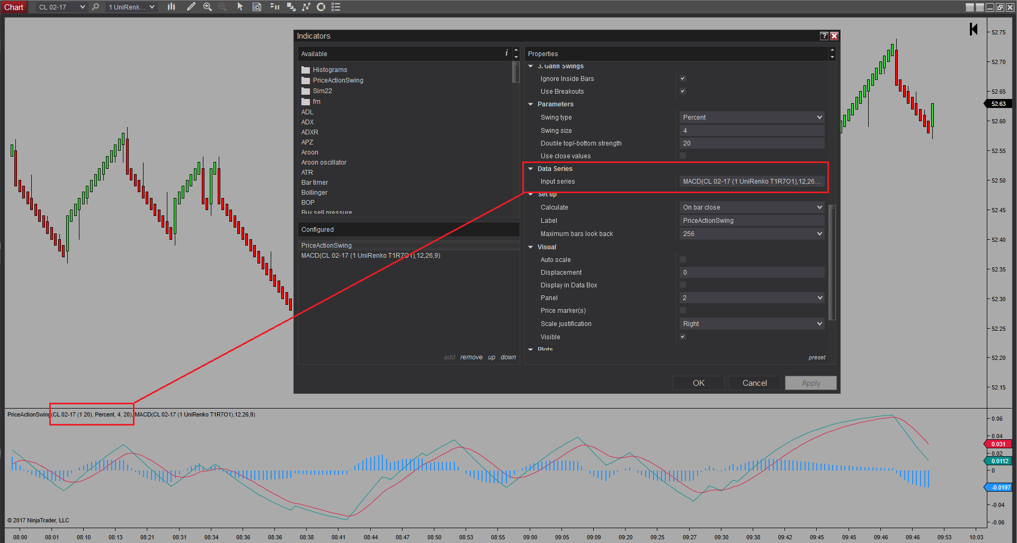This screenshot has height=543, width=1017.
Task: Enable the Display in Data Box checkbox
Action: point(683,285)
